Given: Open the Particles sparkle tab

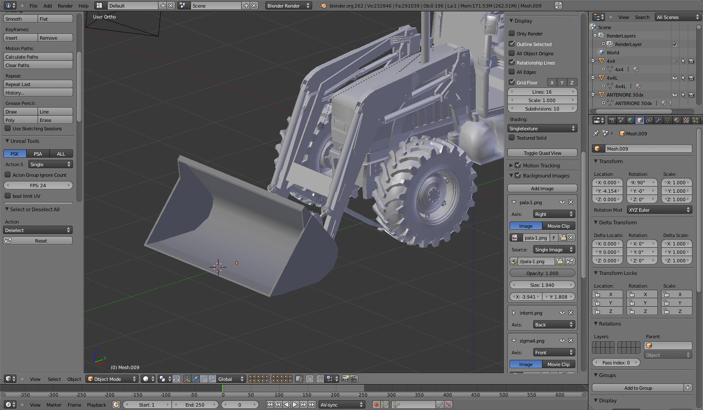Looking at the screenshot, I should point(695,120).
